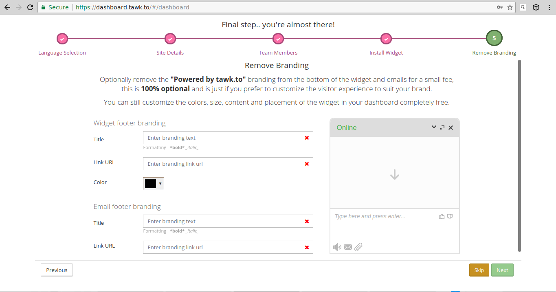Bookmark this page with the star icon

click(x=510, y=7)
